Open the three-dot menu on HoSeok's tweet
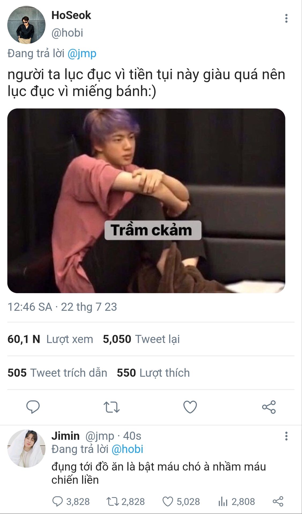This screenshot has height=514, width=302. [x=286, y=18]
